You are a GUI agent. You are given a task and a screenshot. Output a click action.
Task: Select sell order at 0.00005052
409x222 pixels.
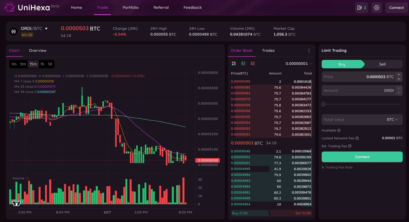pos(271,134)
